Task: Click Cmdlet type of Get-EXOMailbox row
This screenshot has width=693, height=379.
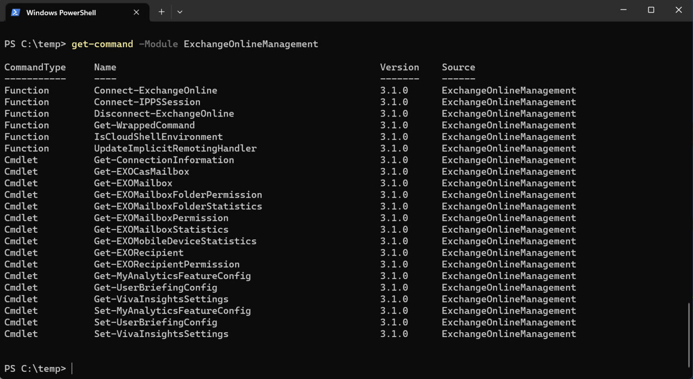Action: [21, 183]
